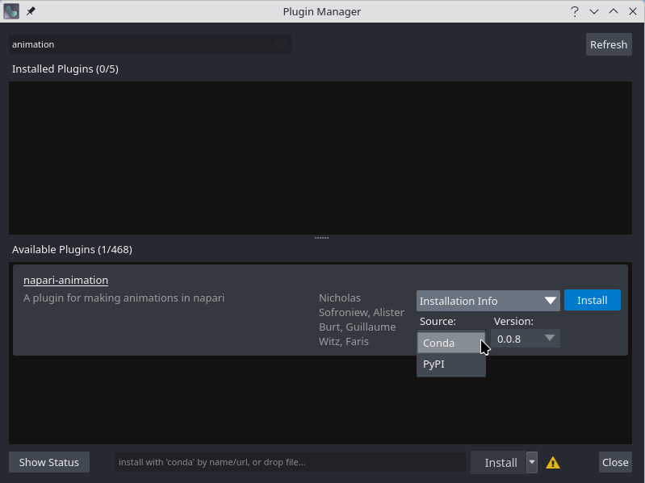This screenshot has height=483, width=645.
Task: Open the napari-animation plugin link
Action: pyautogui.click(x=65, y=280)
